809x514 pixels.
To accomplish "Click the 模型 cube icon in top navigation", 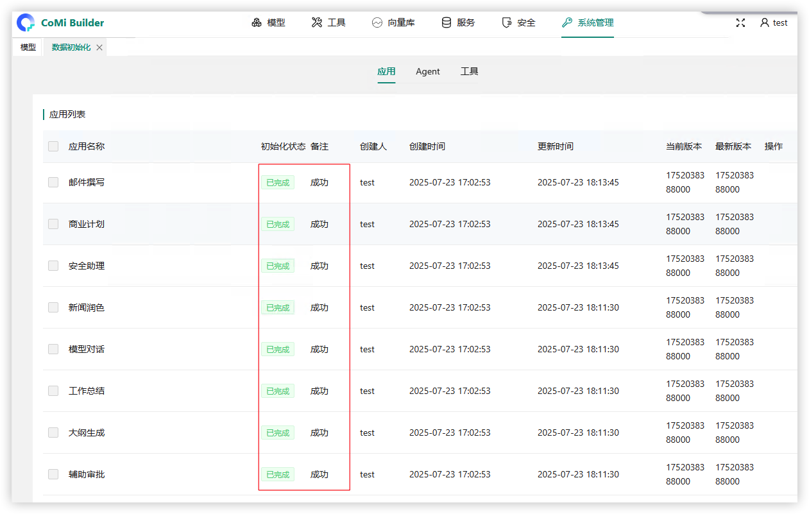I will coord(257,22).
